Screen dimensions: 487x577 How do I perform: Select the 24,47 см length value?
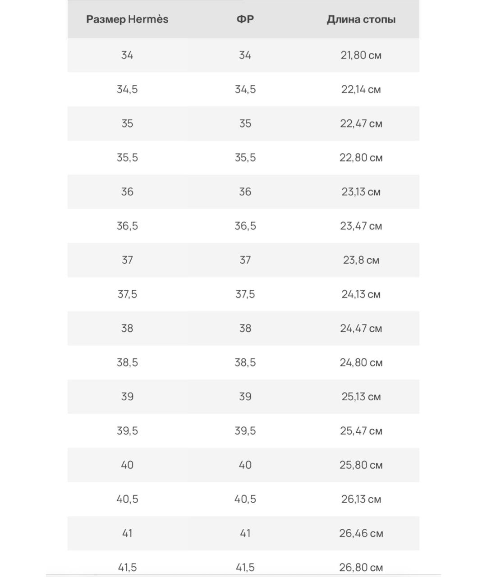click(361, 328)
